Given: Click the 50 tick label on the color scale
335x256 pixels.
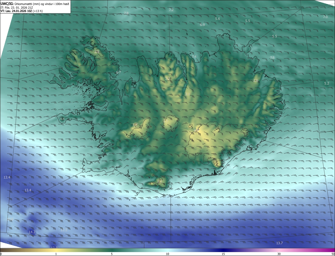Looking at the screenshot, I should coord(333,254).
